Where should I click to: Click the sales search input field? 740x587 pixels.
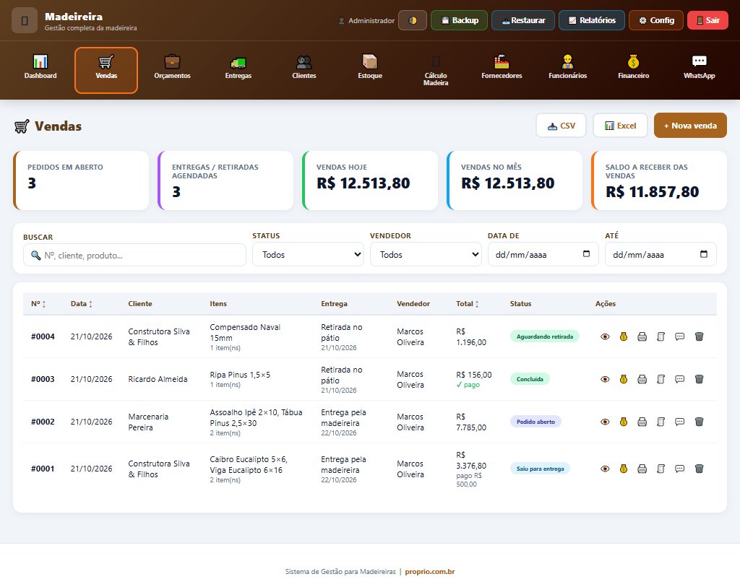[x=134, y=255]
